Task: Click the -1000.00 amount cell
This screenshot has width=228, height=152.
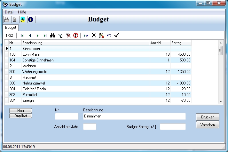Action: coord(181,83)
